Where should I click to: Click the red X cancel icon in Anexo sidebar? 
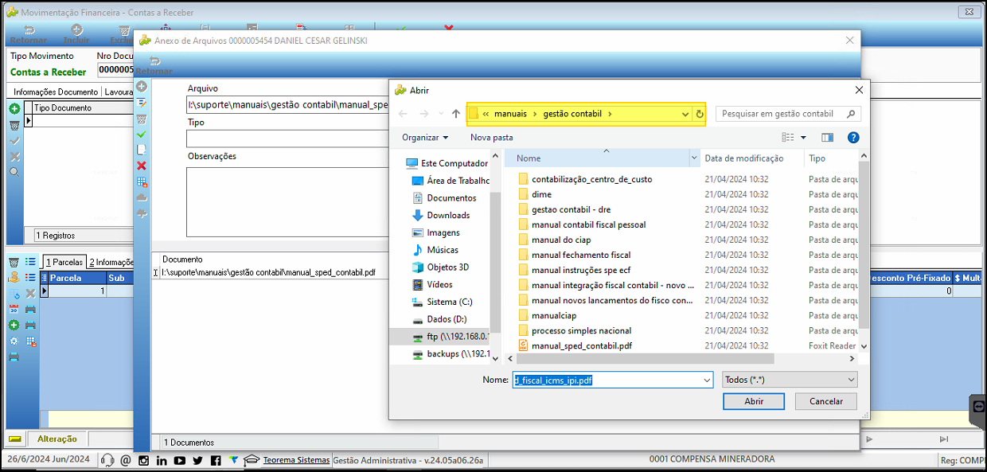142,166
